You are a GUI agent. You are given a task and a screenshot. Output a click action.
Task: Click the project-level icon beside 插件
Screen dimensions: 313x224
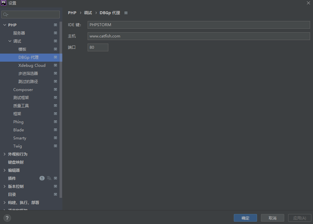56,178
